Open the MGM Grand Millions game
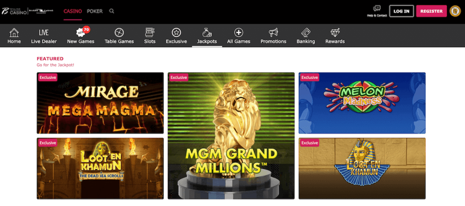Image resolution: width=465 pixels, height=206 pixels. click(x=231, y=136)
